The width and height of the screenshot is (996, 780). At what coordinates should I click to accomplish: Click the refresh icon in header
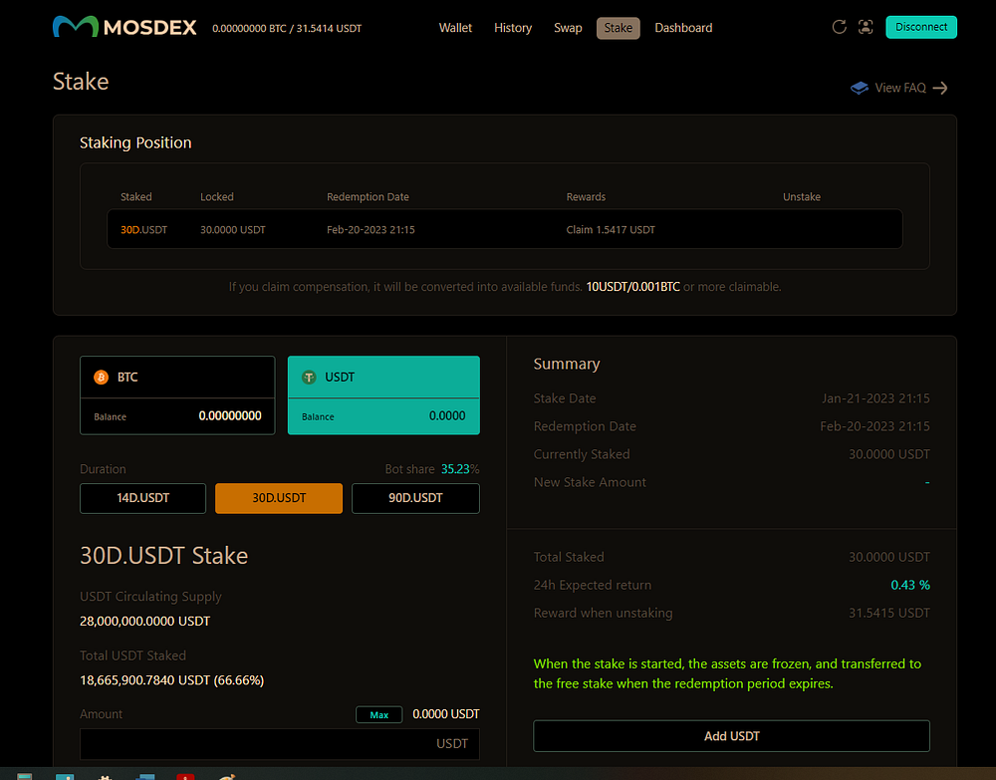click(x=839, y=27)
